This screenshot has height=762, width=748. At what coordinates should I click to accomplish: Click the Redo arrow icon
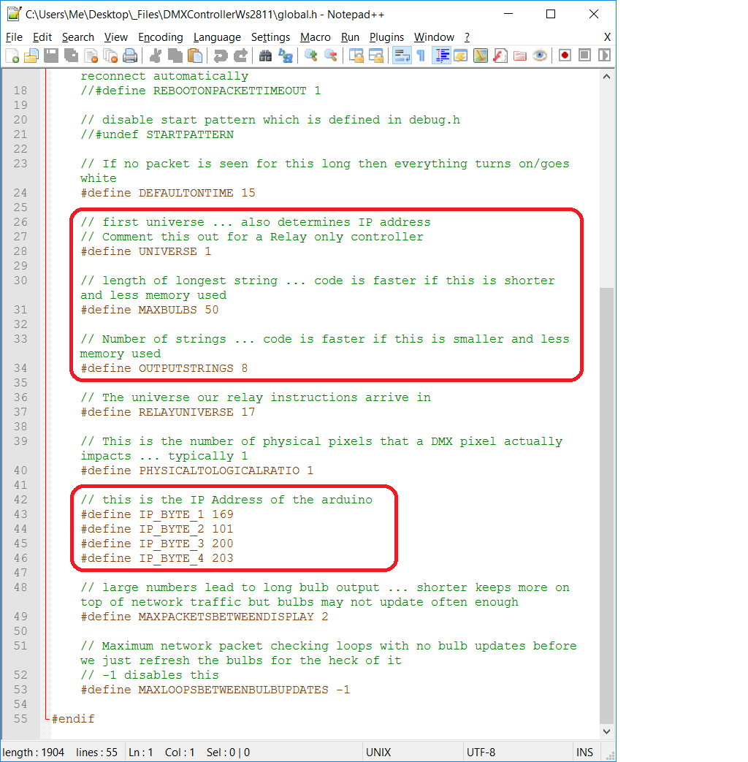pyautogui.click(x=240, y=56)
